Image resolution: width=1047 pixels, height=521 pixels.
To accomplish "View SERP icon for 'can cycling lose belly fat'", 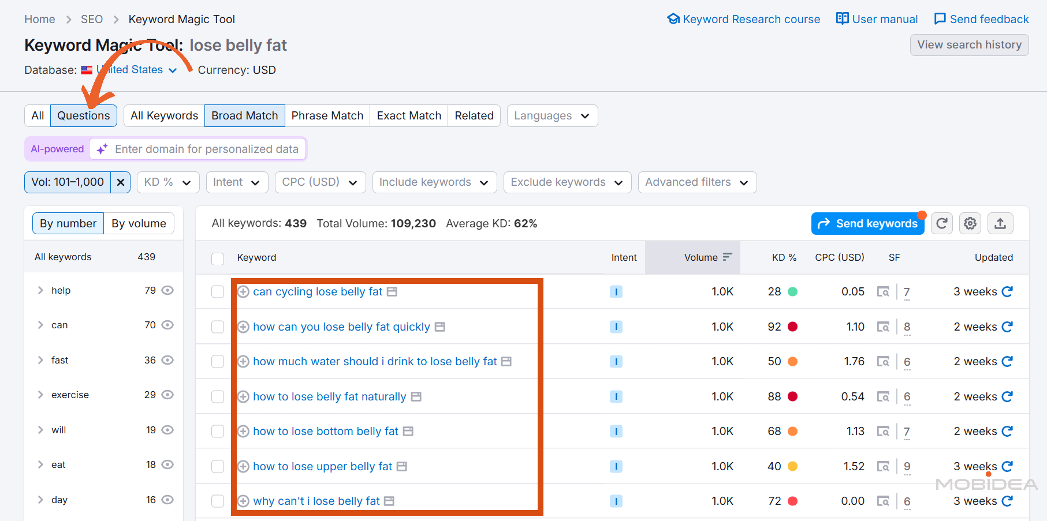I will 883,292.
